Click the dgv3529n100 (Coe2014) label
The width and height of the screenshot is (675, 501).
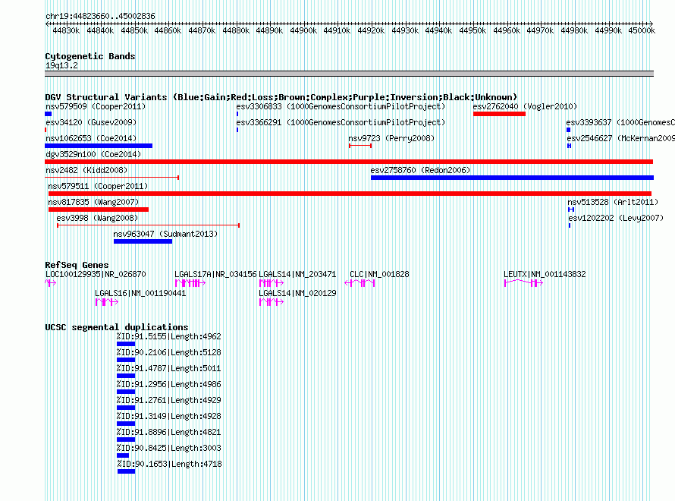coord(93,154)
